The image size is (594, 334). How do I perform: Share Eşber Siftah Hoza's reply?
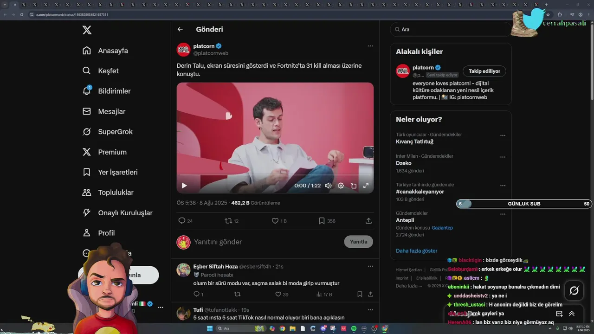370,294
